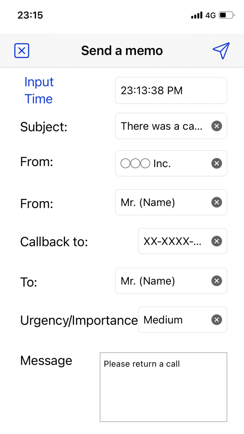Close the memo with the X box icon

pyautogui.click(x=22, y=51)
